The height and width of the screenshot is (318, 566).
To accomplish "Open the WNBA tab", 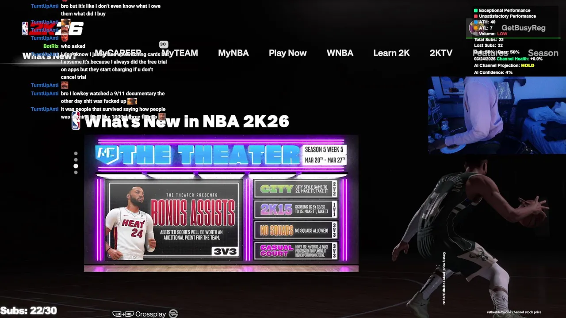I will (340, 53).
